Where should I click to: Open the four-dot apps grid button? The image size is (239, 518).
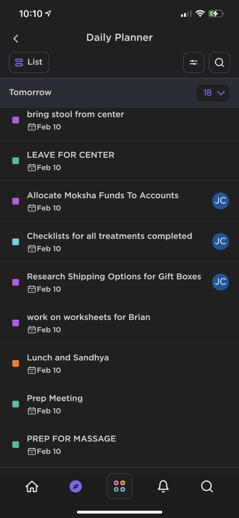tap(119, 486)
